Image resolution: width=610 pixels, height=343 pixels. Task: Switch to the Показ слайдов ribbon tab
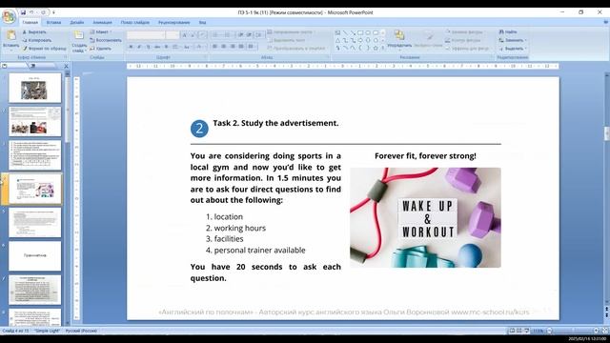[135, 23]
